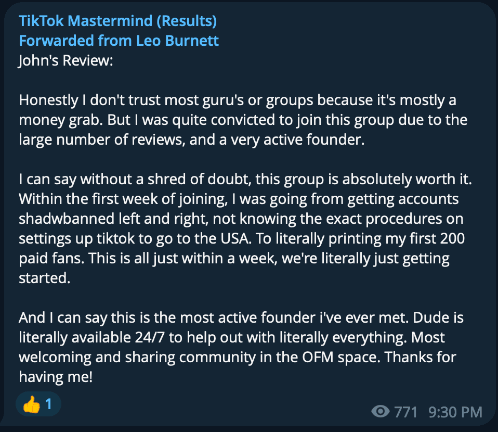Screen dimensions: 498x432
Task: Click the closing line "having me!"
Action: [x=56, y=376]
